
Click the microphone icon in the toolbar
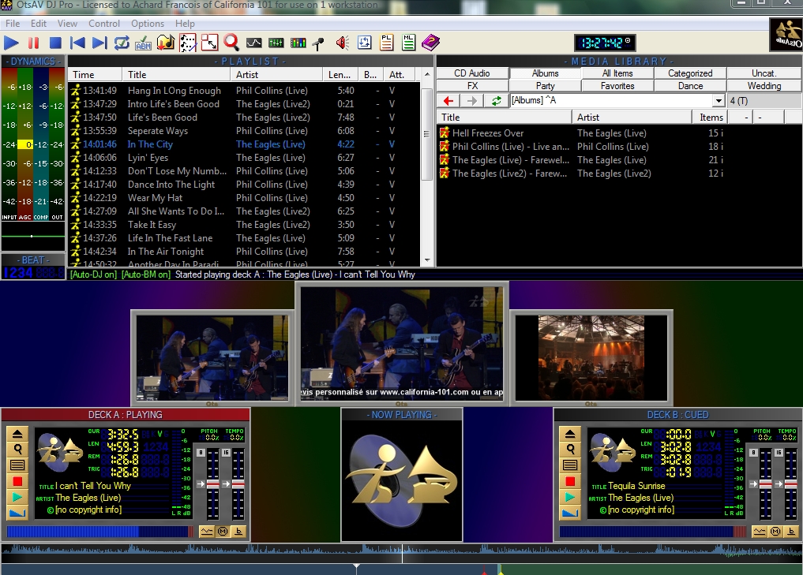click(x=318, y=43)
